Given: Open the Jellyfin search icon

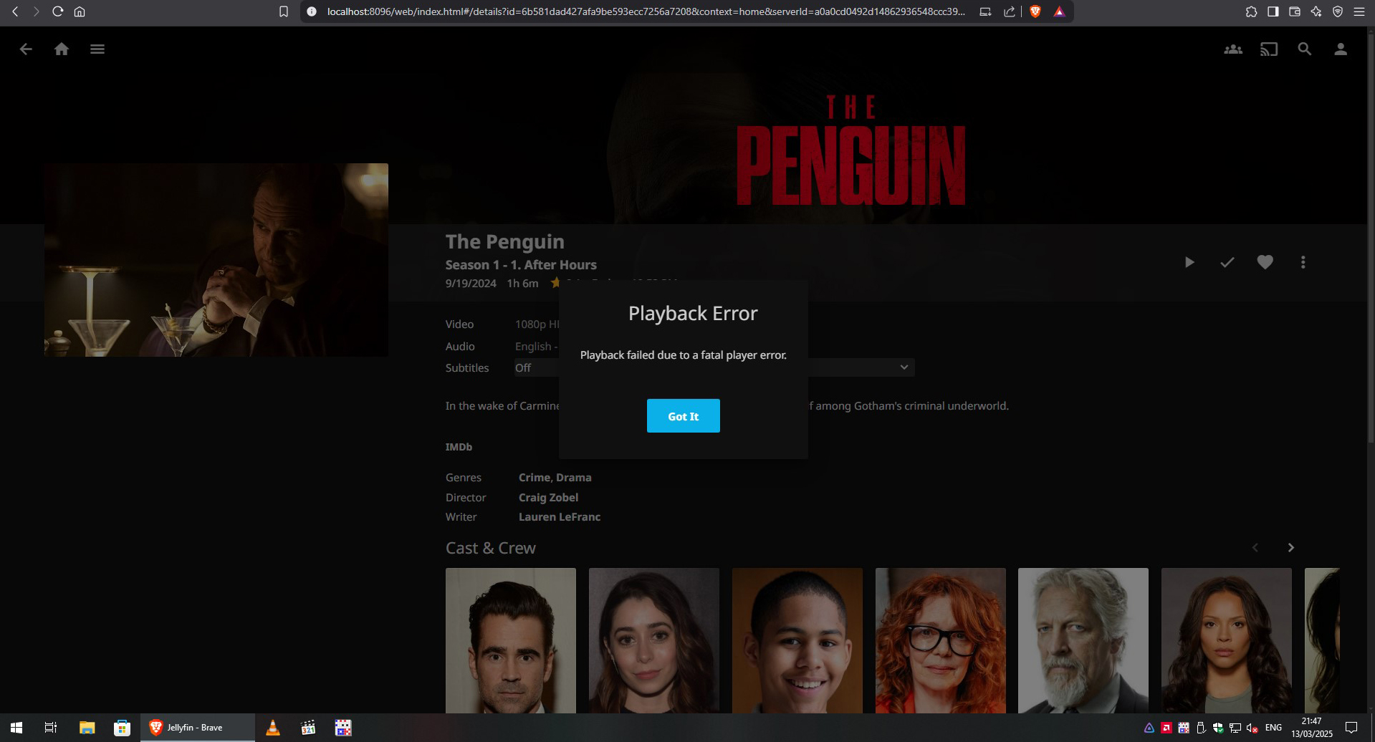Looking at the screenshot, I should [x=1304, y=49].
